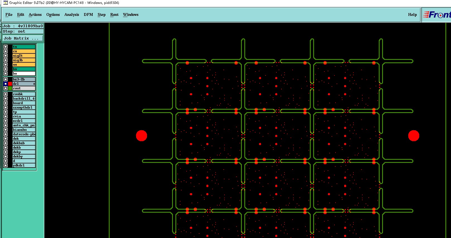Toggle the bs layer checkbox

click(6, 69)
